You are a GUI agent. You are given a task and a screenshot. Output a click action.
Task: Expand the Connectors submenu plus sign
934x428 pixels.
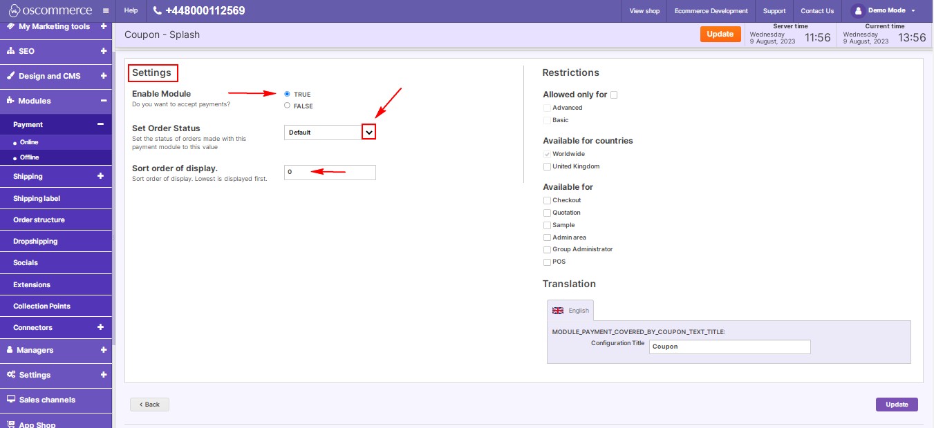[100, 327]
